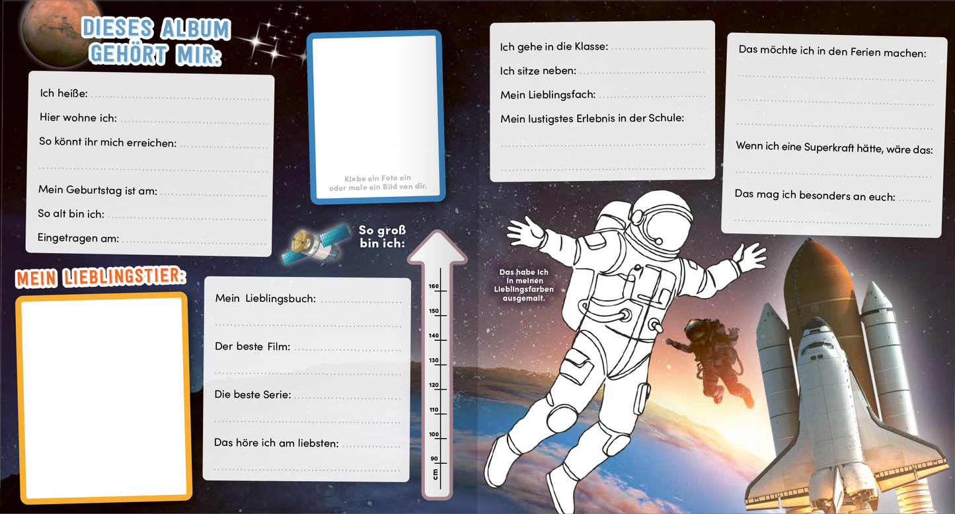Click the dotted line after 'Mein Lieblingsfach:'
The width and height of the screenshot is (955, 514).
(x=652, y=98)
